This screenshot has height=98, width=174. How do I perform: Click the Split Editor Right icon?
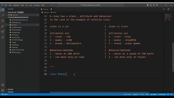(x=168, y=9)
